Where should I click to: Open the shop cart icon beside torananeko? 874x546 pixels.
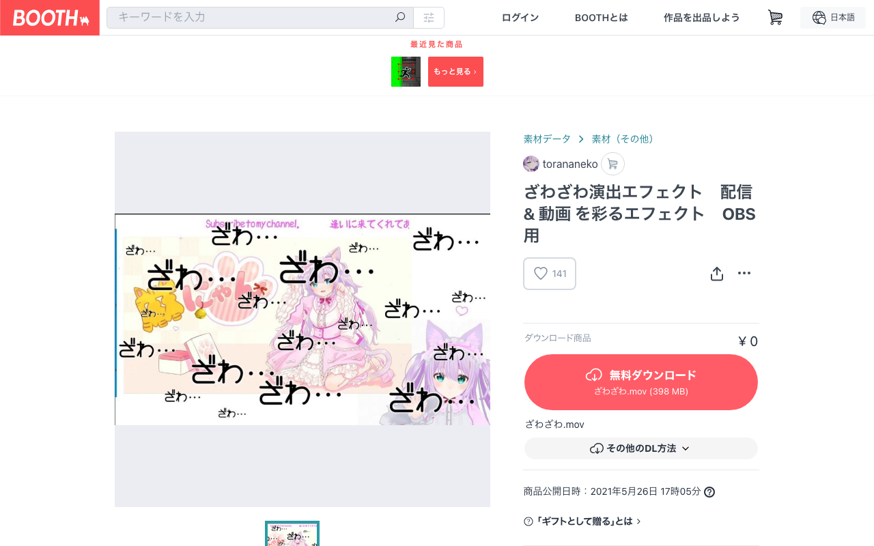coord(612,164)
